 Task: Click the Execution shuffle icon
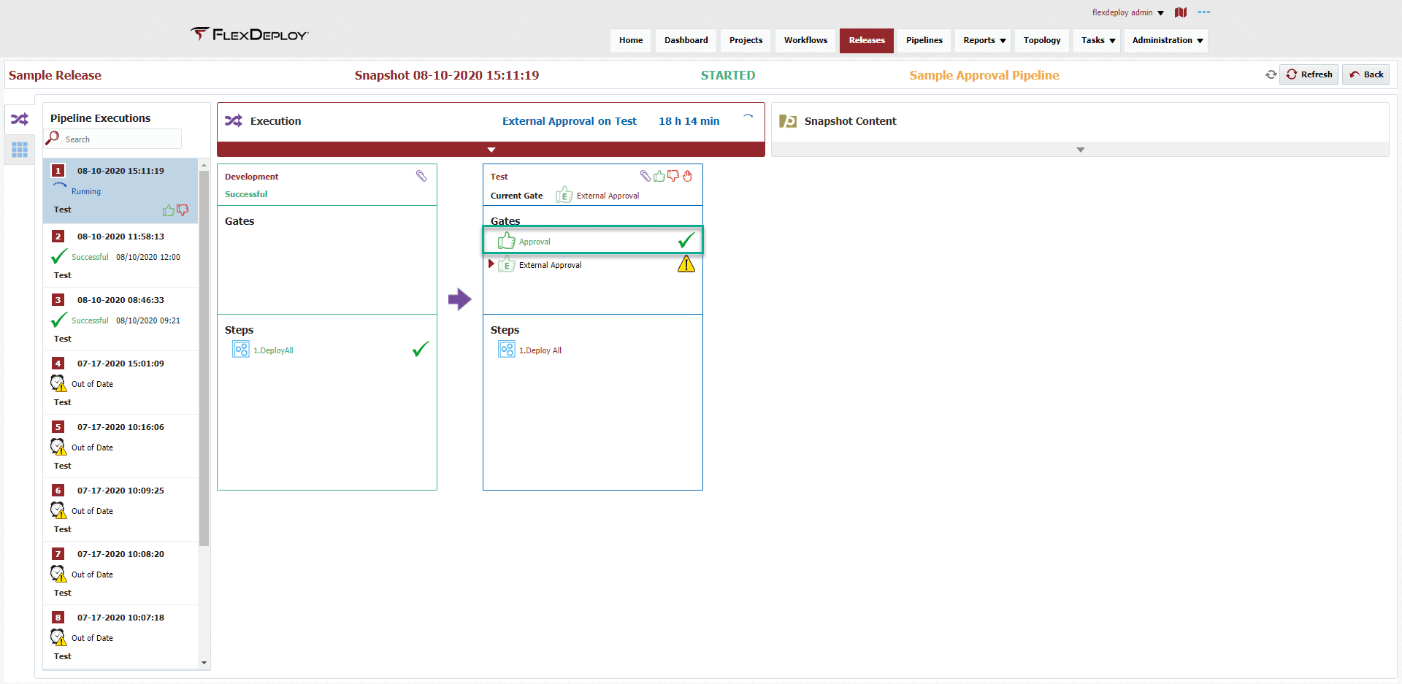234,121
